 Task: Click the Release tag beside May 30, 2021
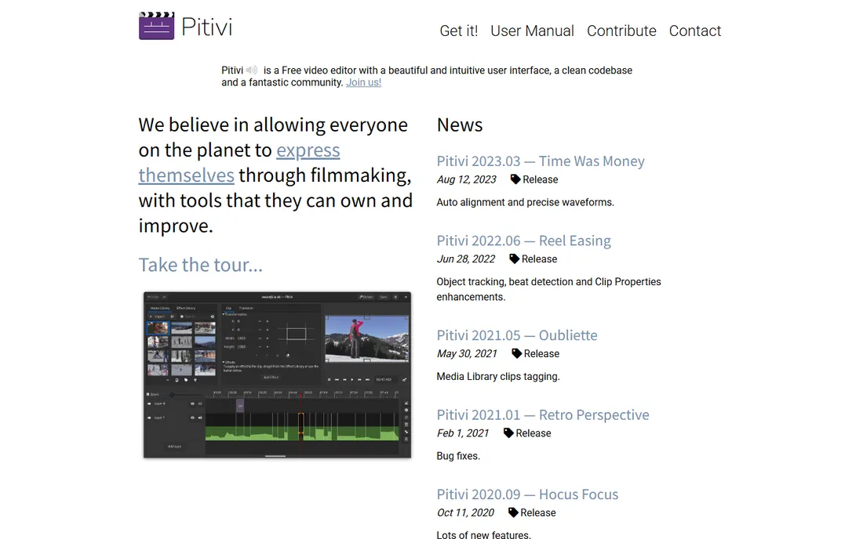pos(541,354)
